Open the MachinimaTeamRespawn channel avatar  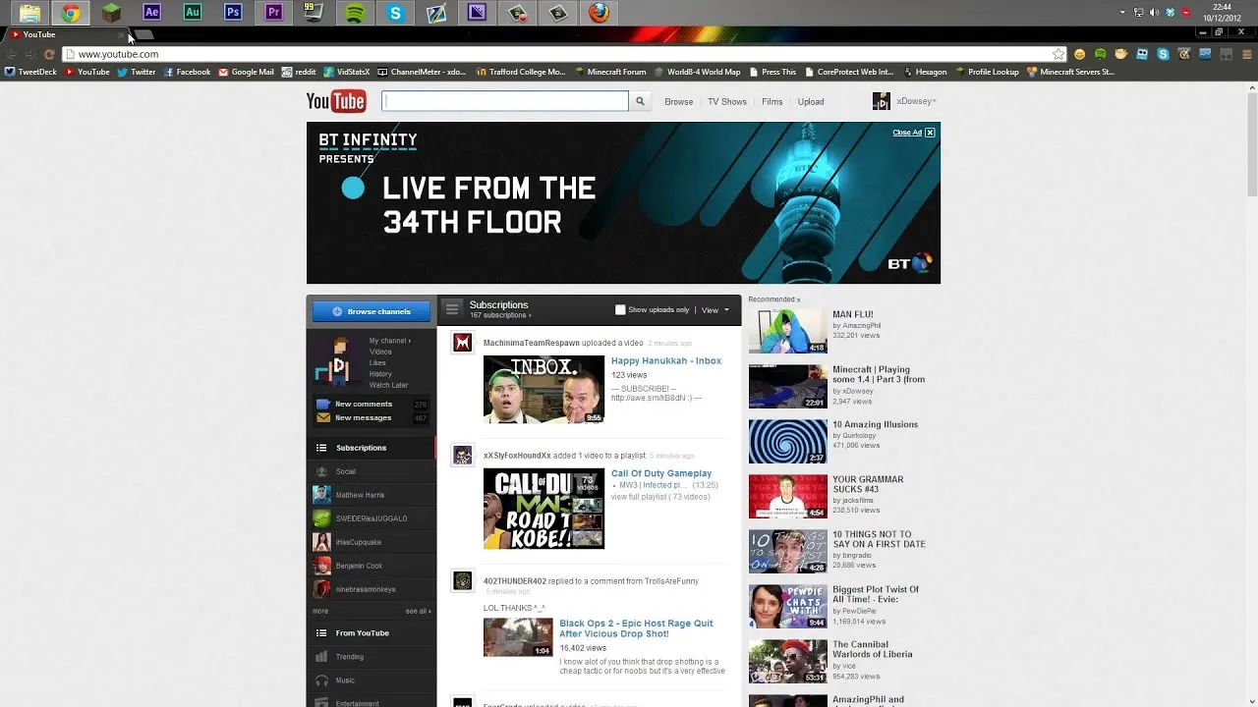pos(462,343)
